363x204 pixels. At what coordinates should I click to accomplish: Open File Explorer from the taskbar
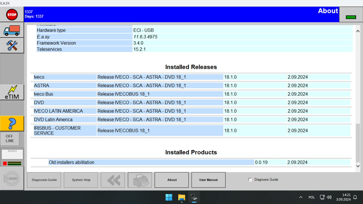click(181, 197)
